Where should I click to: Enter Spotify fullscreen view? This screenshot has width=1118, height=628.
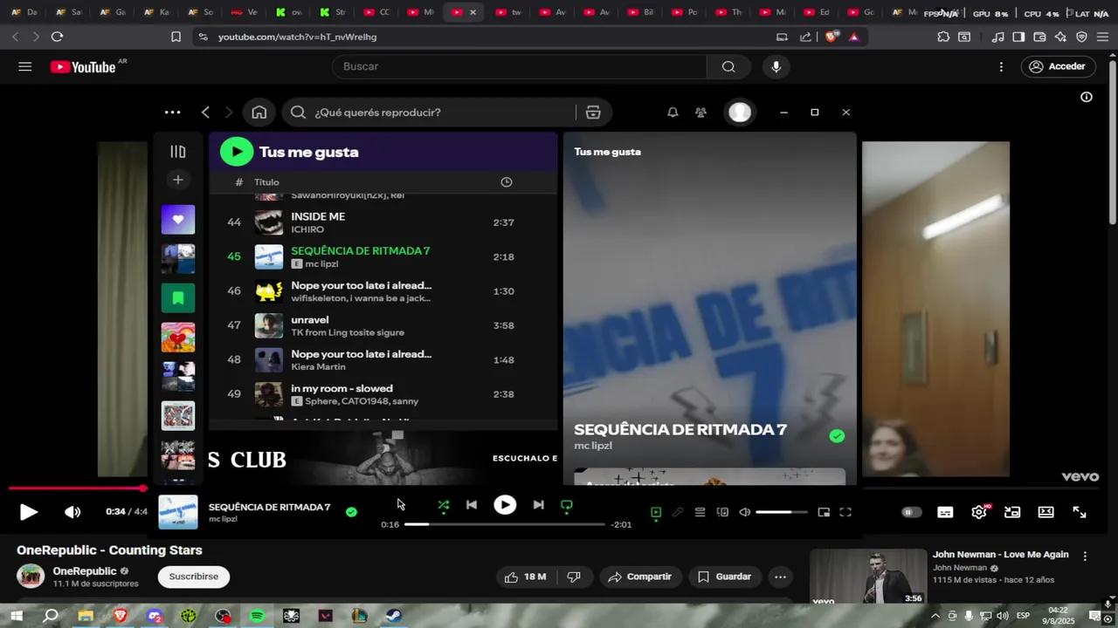click(845, 512)
